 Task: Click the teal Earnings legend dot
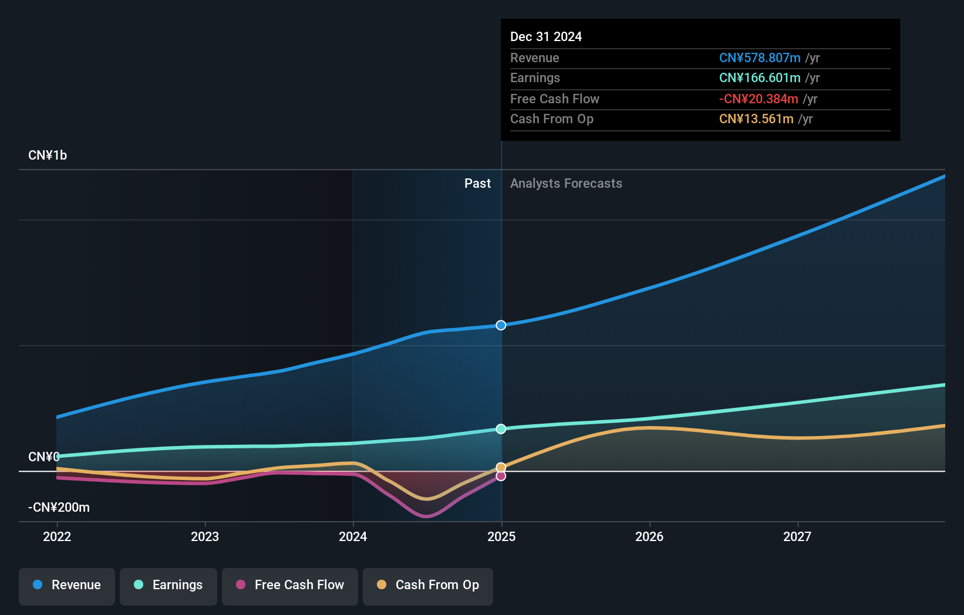pyautogui.click(x=137, y=585)
